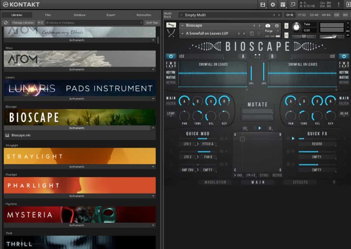Click the minimize view windows icon
Viewport: 351px width, 249px height.
293,4
